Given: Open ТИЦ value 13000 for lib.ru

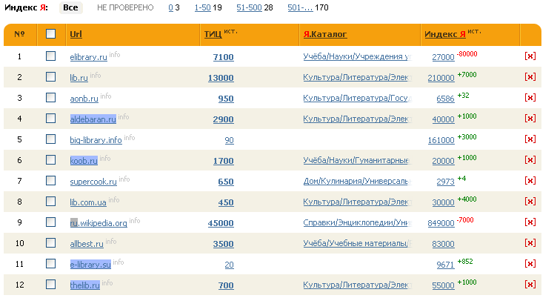Looking at the screenshot, I should coord(221,78).
